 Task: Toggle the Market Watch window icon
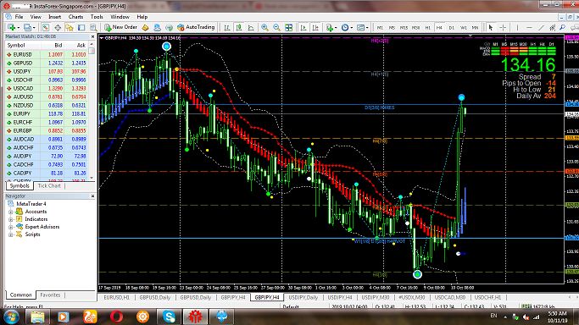point(46,27)
